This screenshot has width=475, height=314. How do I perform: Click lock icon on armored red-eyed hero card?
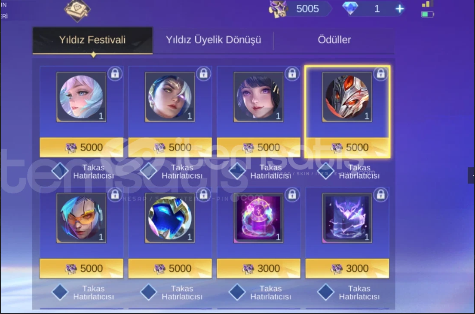click(x=380, y=73)
